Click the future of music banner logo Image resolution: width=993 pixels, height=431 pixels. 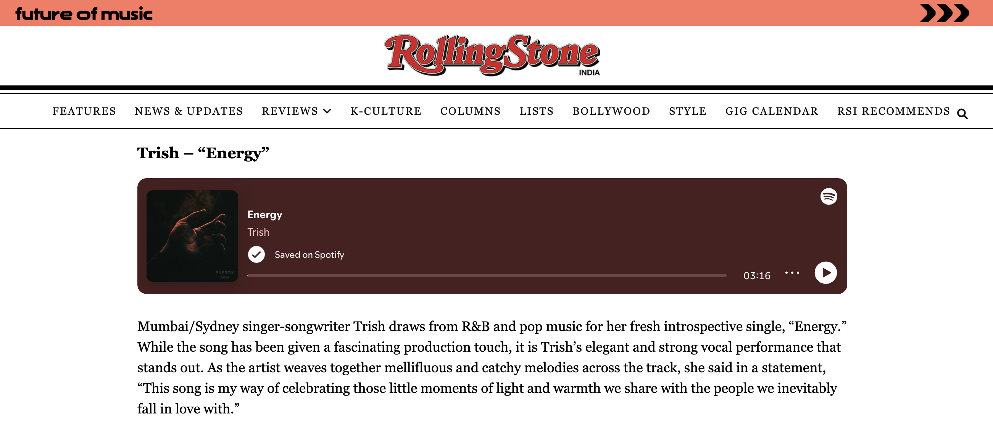point(84,14)
